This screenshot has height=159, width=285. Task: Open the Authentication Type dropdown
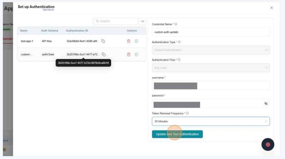[x=211, y=50]
